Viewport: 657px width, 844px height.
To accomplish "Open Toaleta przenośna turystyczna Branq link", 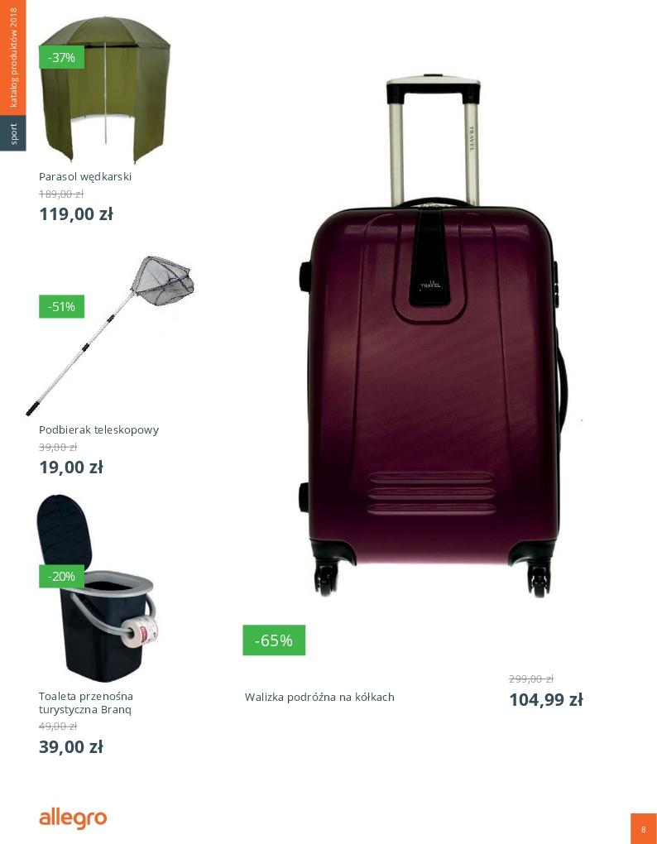I will tap(86, 703).
